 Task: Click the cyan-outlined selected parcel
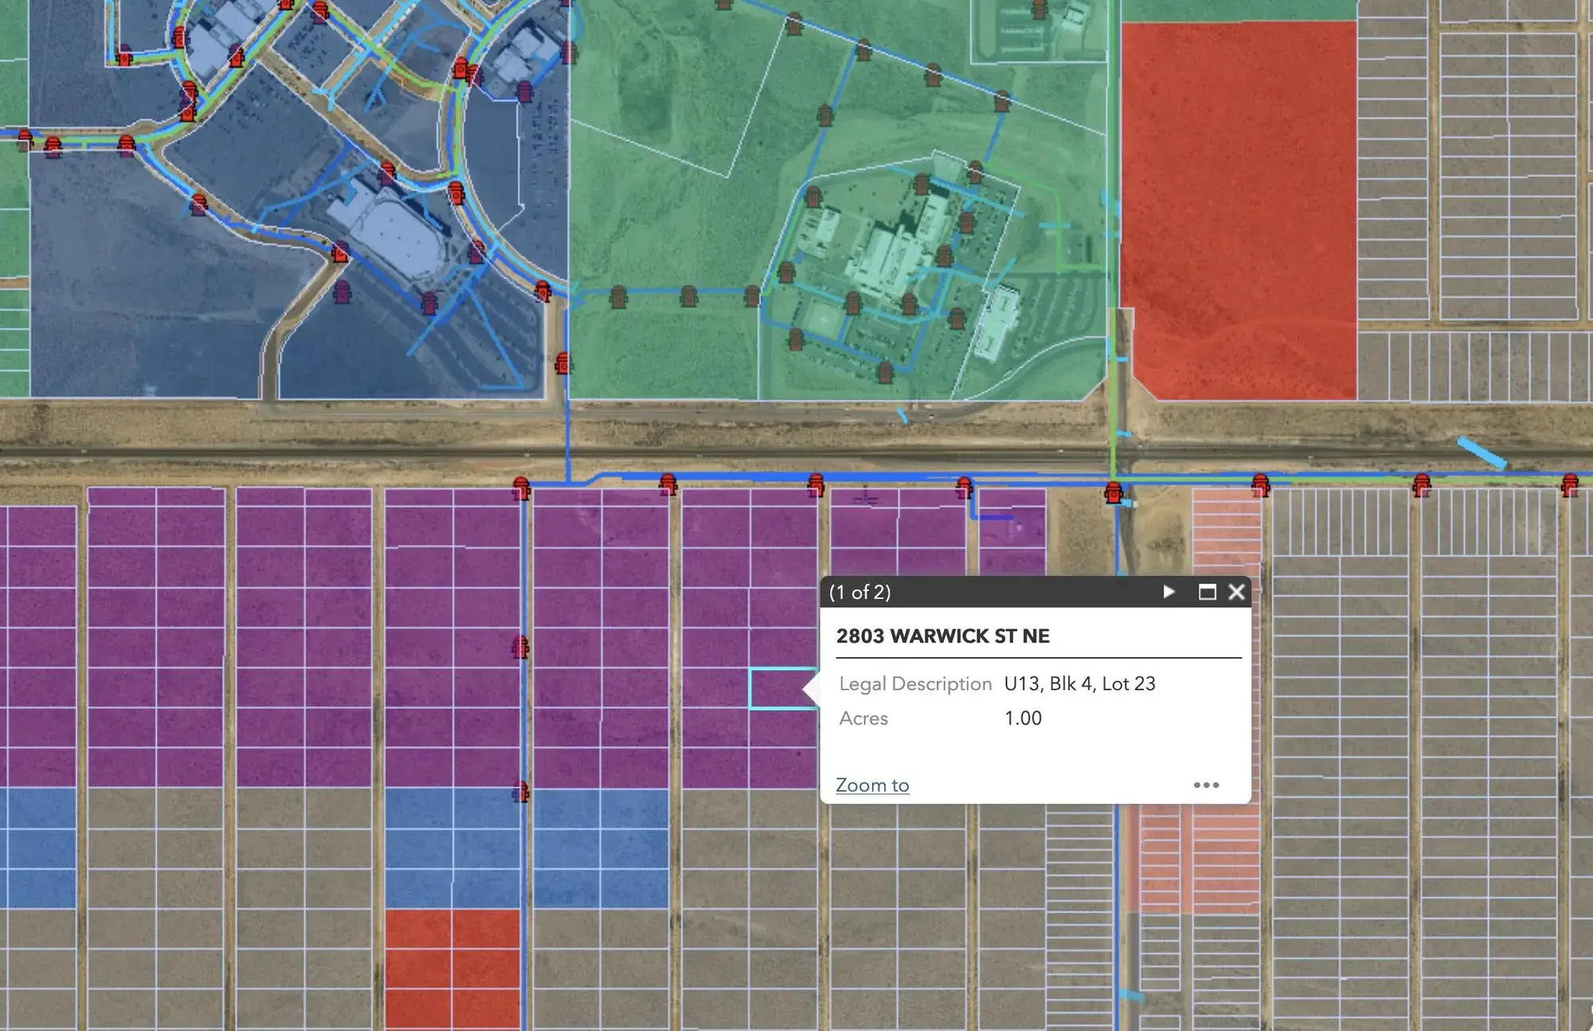pyautogui.click(x=777, y=688)
